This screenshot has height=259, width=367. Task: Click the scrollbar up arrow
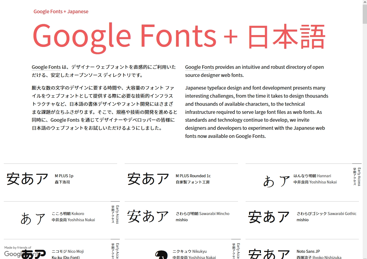click(365, 2)
